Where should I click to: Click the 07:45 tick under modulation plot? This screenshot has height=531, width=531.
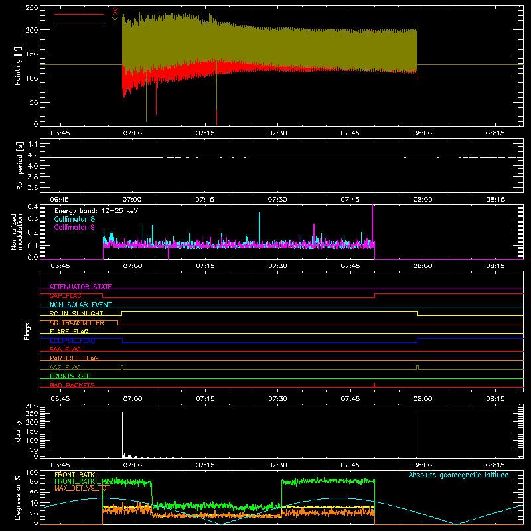(350, 266)
